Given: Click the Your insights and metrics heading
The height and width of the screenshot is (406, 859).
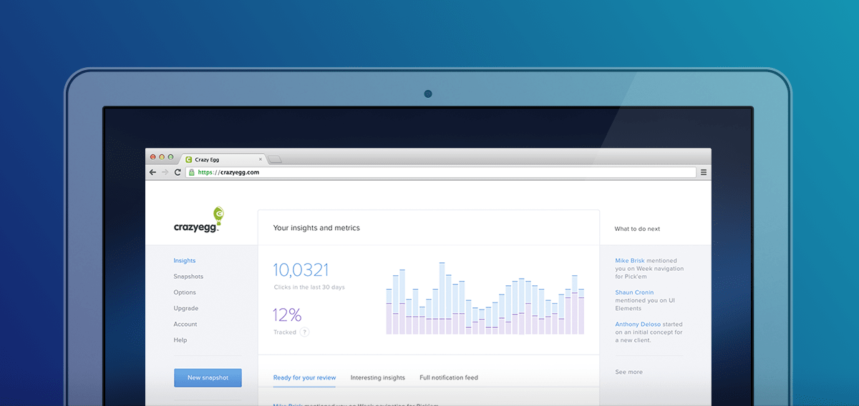Looking at the screenshot, I should tap(316, 228).
